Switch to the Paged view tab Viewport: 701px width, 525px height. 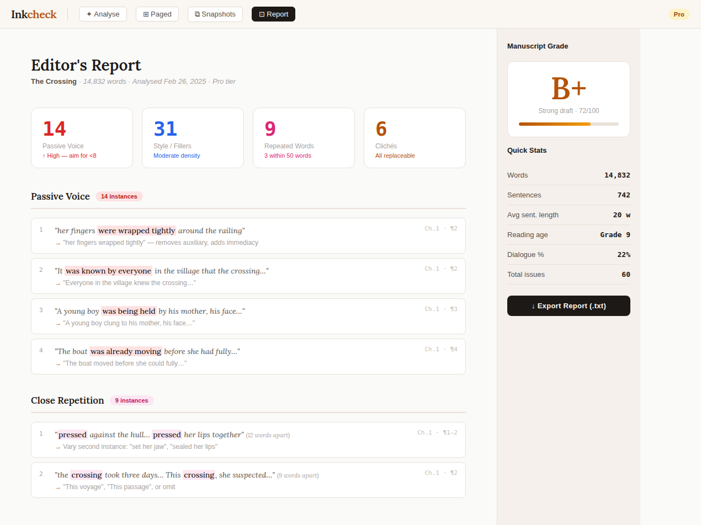pos(157,14)
